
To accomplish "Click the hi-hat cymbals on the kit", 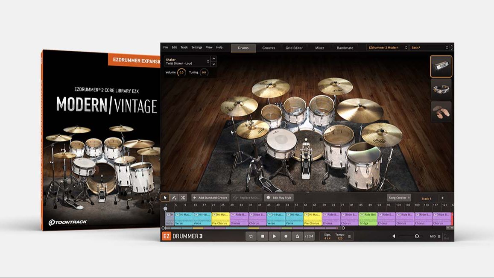I will [253, 129].
